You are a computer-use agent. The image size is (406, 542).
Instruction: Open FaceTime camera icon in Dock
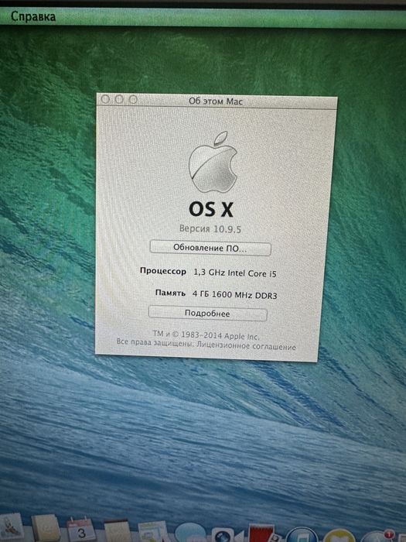tap(226, 534)
